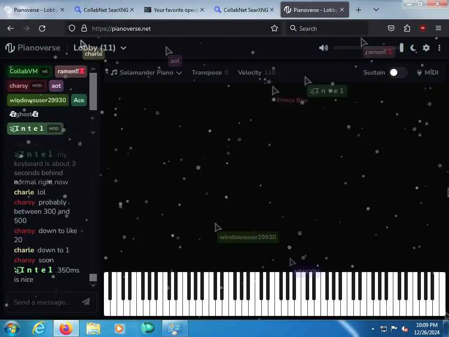Open the list all tabs chevron
Image resolution: width=449 pixels, height=337 pixels.
click(376, 10)
